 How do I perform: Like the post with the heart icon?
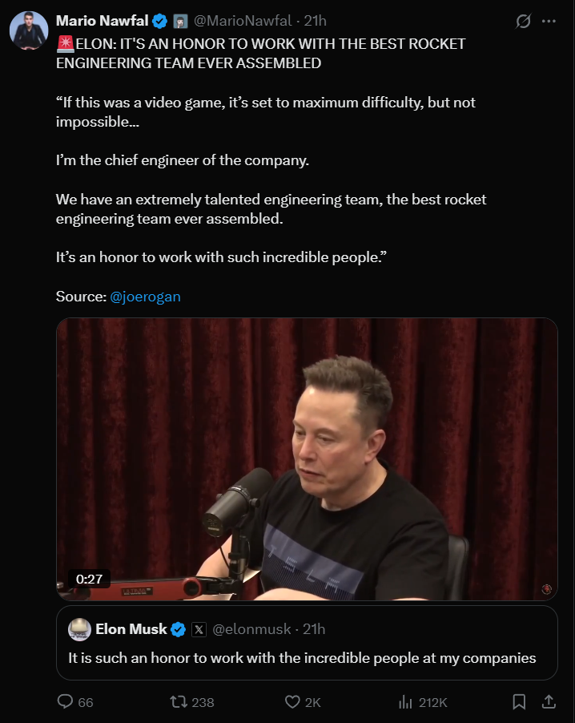tap(293, 701)
